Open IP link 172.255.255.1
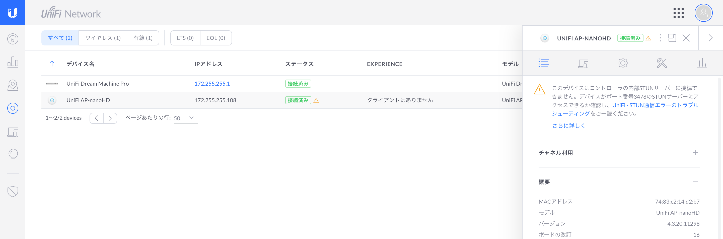This screenshot has width=723, height=239. 212,84
